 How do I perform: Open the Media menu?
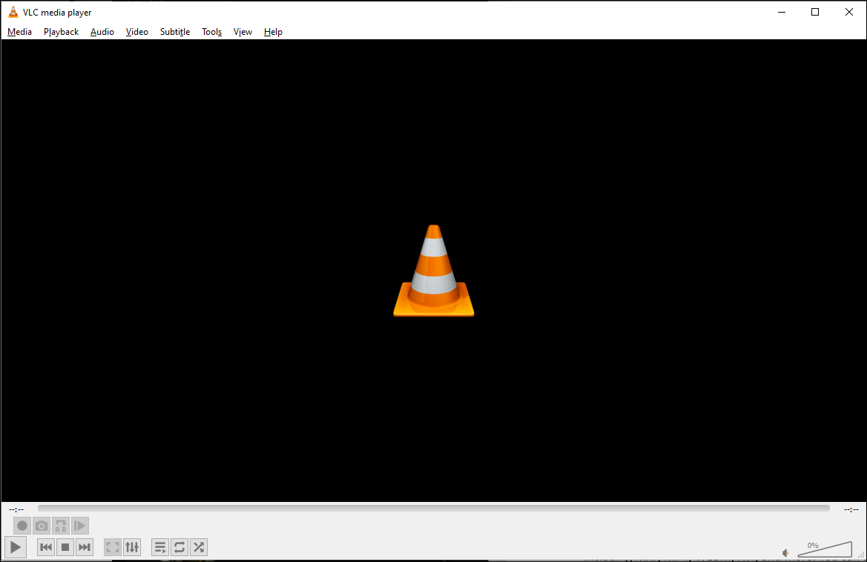tap(19, 32)
